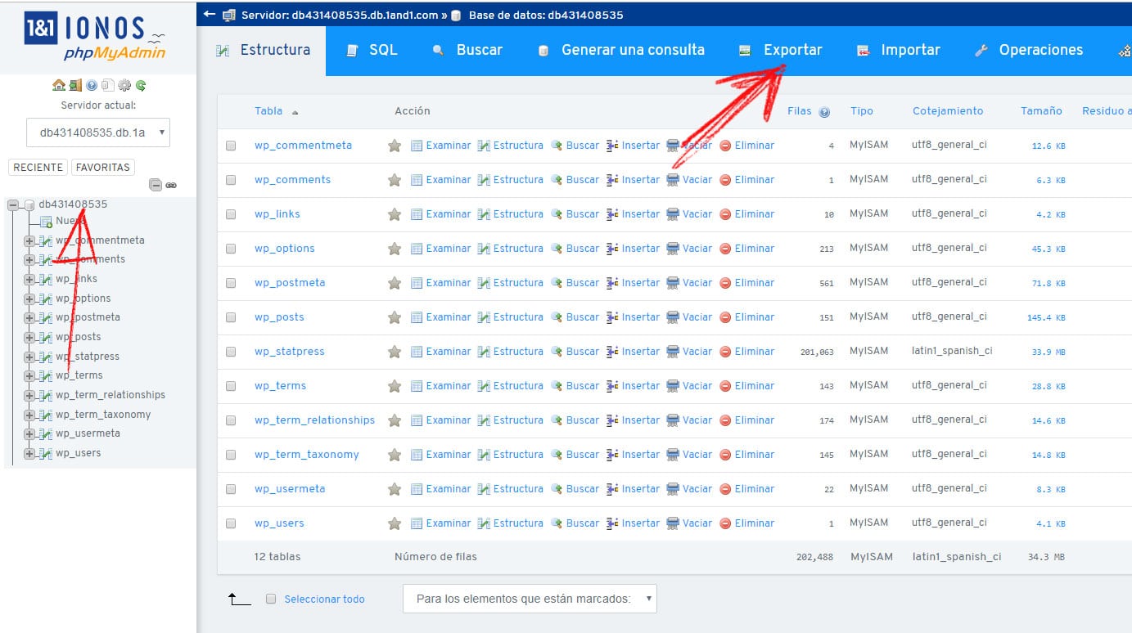The height and width of the screenshot is (633, 1132).
Task: Click Eliminar for wp_links table
Action: coord(746,214)
